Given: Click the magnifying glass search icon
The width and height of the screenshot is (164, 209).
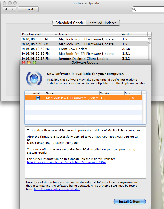Looking at the screenshot, I should pos(134,9).
